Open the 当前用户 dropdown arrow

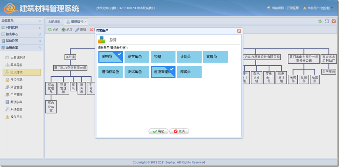pyautogui.click(x=332, y=8)
